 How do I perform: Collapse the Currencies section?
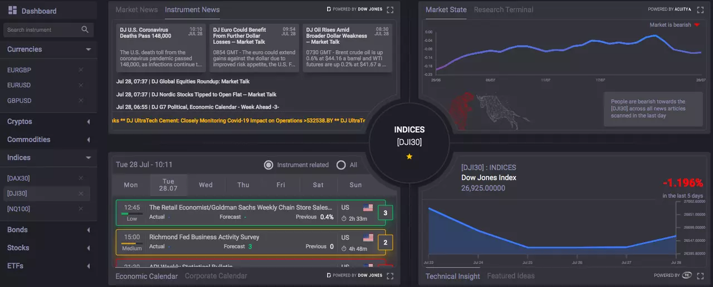pyautogui.click(x=88, y=50)
